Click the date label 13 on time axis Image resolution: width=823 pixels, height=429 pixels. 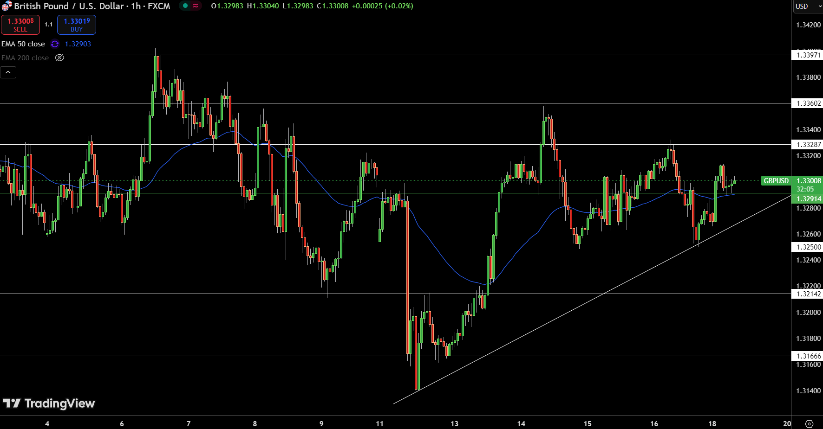(x=454, y=424)
